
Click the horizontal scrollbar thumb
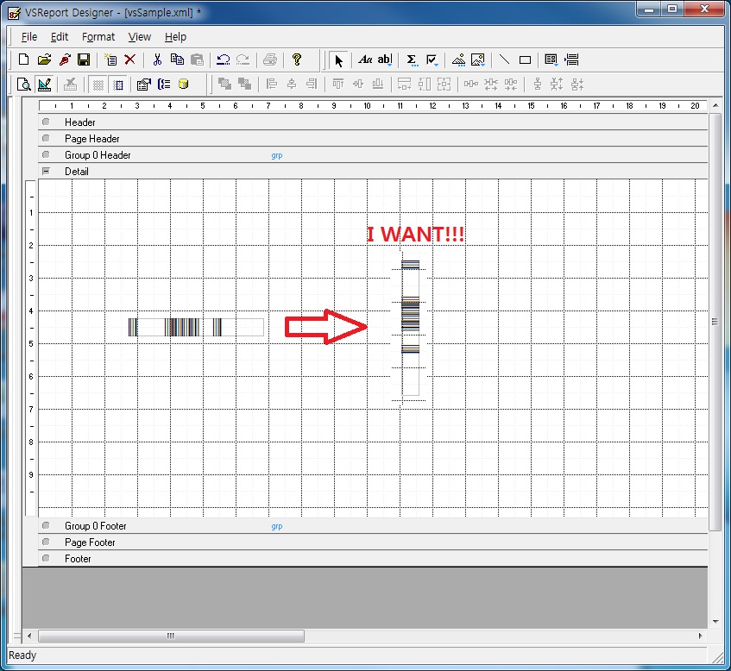click(x=171, y=636)
